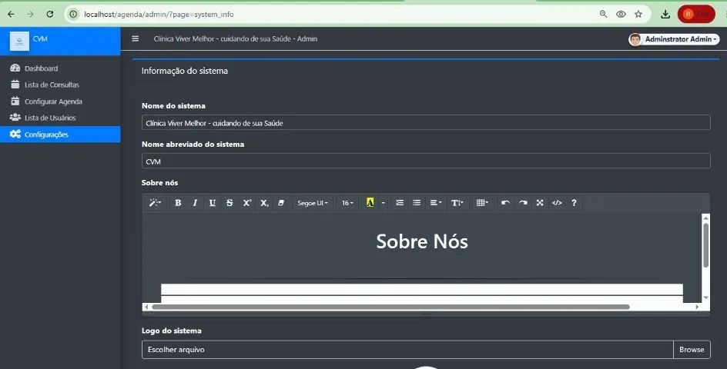727x369 pixels.
Task: Open Lista de Usuários page
Action: tap(60, 118)
